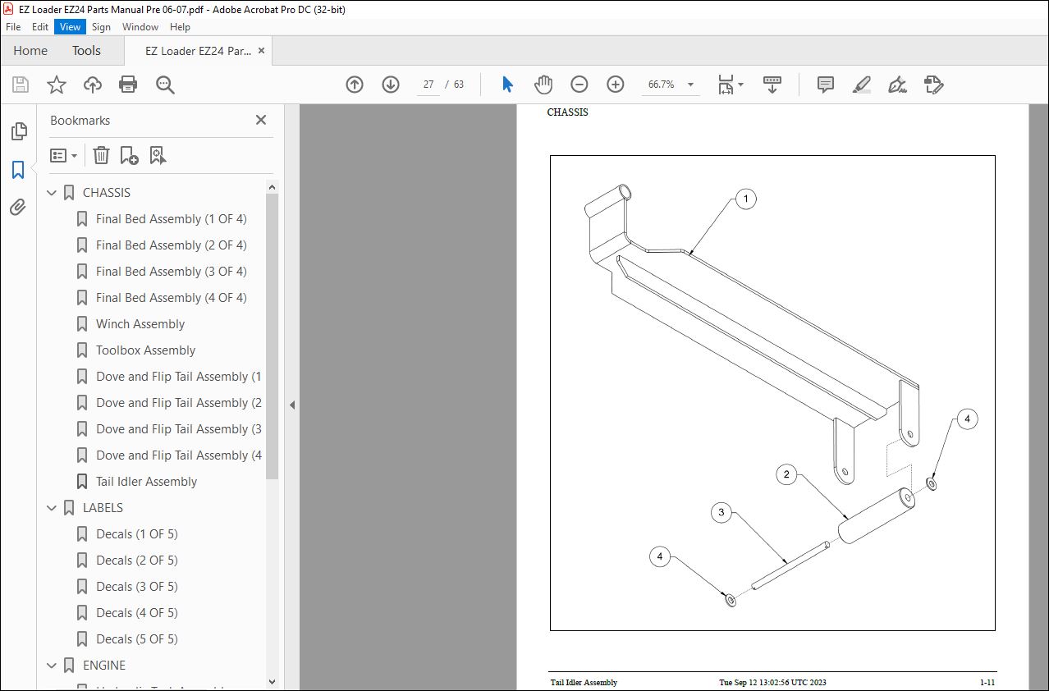Open the fit page options tool
Screen dimensions: 1049x691
[730, 85]
